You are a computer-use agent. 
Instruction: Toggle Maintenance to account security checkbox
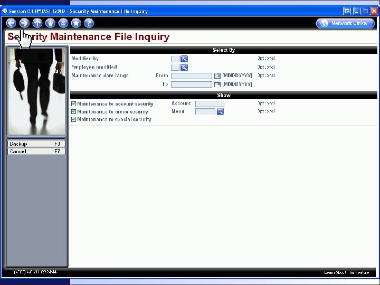[x=74, y=104]
